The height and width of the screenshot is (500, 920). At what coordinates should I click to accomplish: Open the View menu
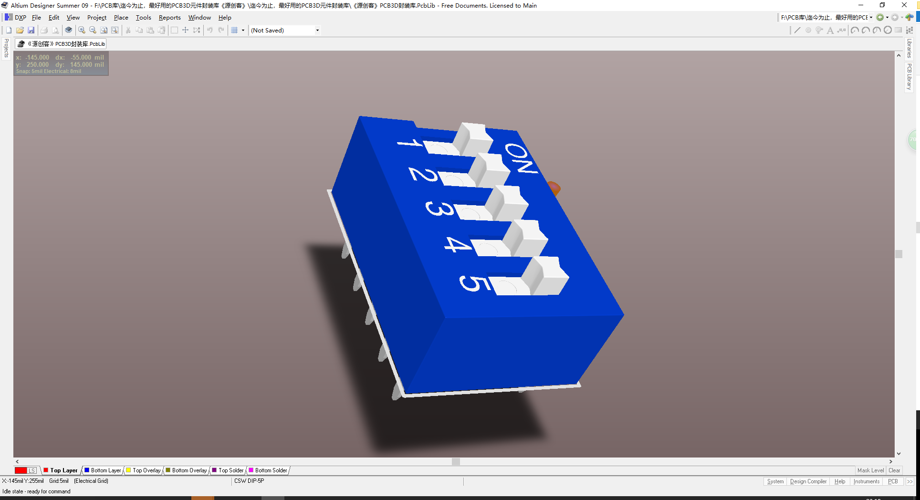(73, 18)
